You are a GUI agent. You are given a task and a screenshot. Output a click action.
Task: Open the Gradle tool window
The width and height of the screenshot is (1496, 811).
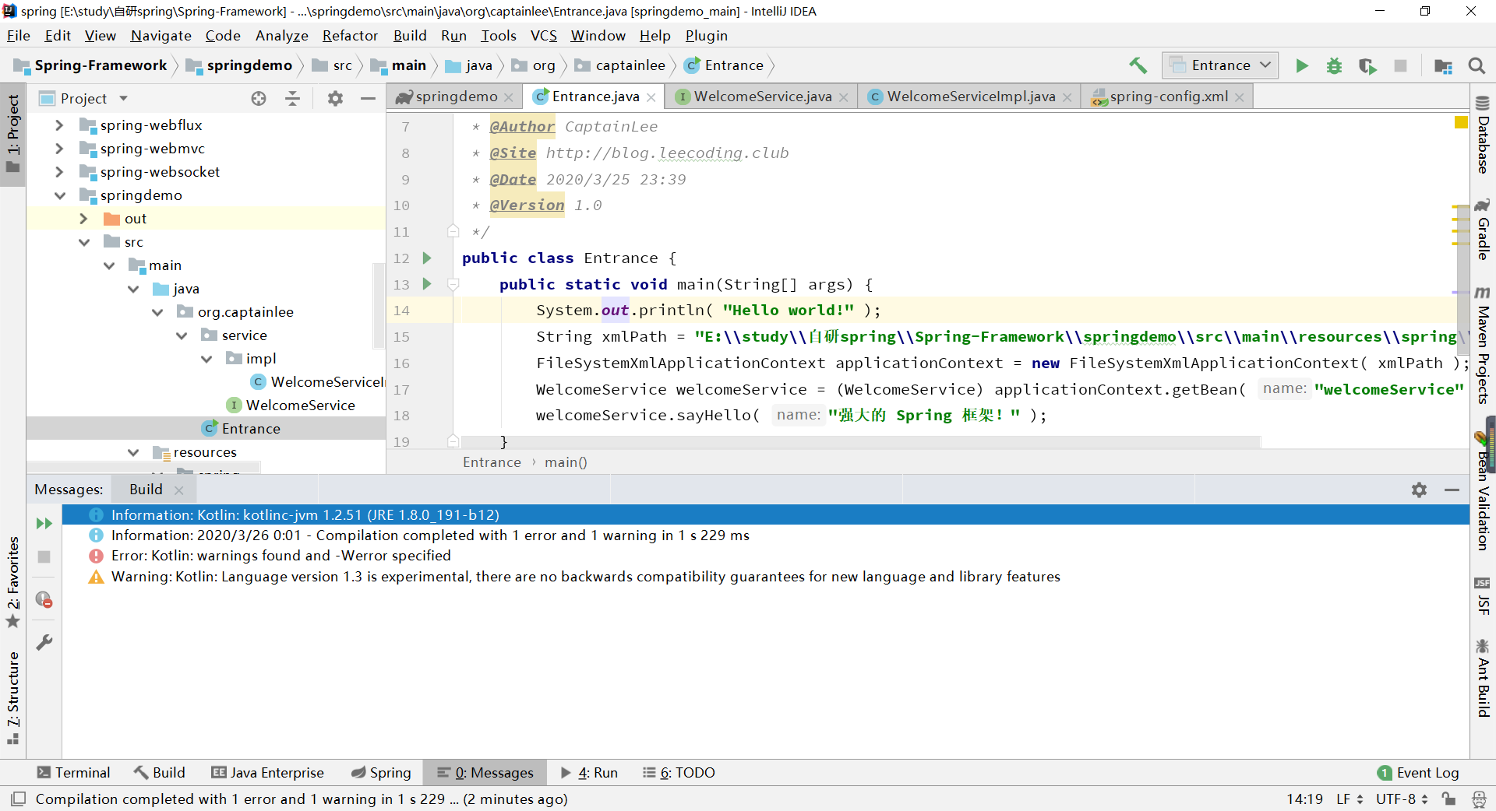click(1483, 228)
